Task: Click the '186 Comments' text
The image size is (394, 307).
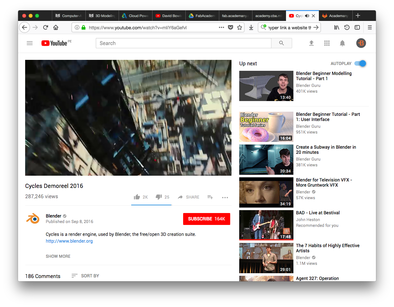Action: 43,276
